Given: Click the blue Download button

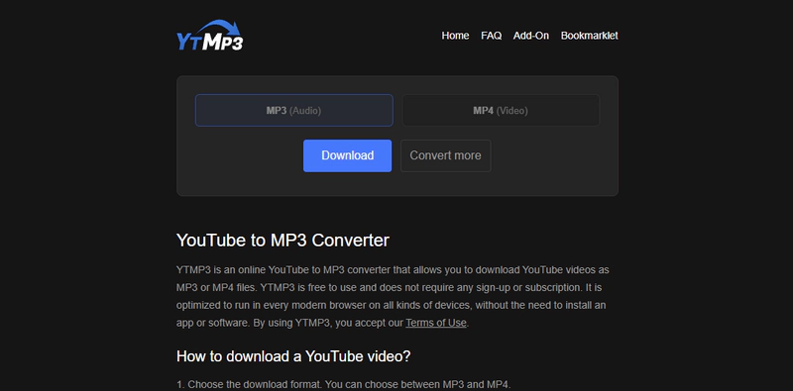Looking at the screenshot, I should pyautogui.click(x=348, y=155).
